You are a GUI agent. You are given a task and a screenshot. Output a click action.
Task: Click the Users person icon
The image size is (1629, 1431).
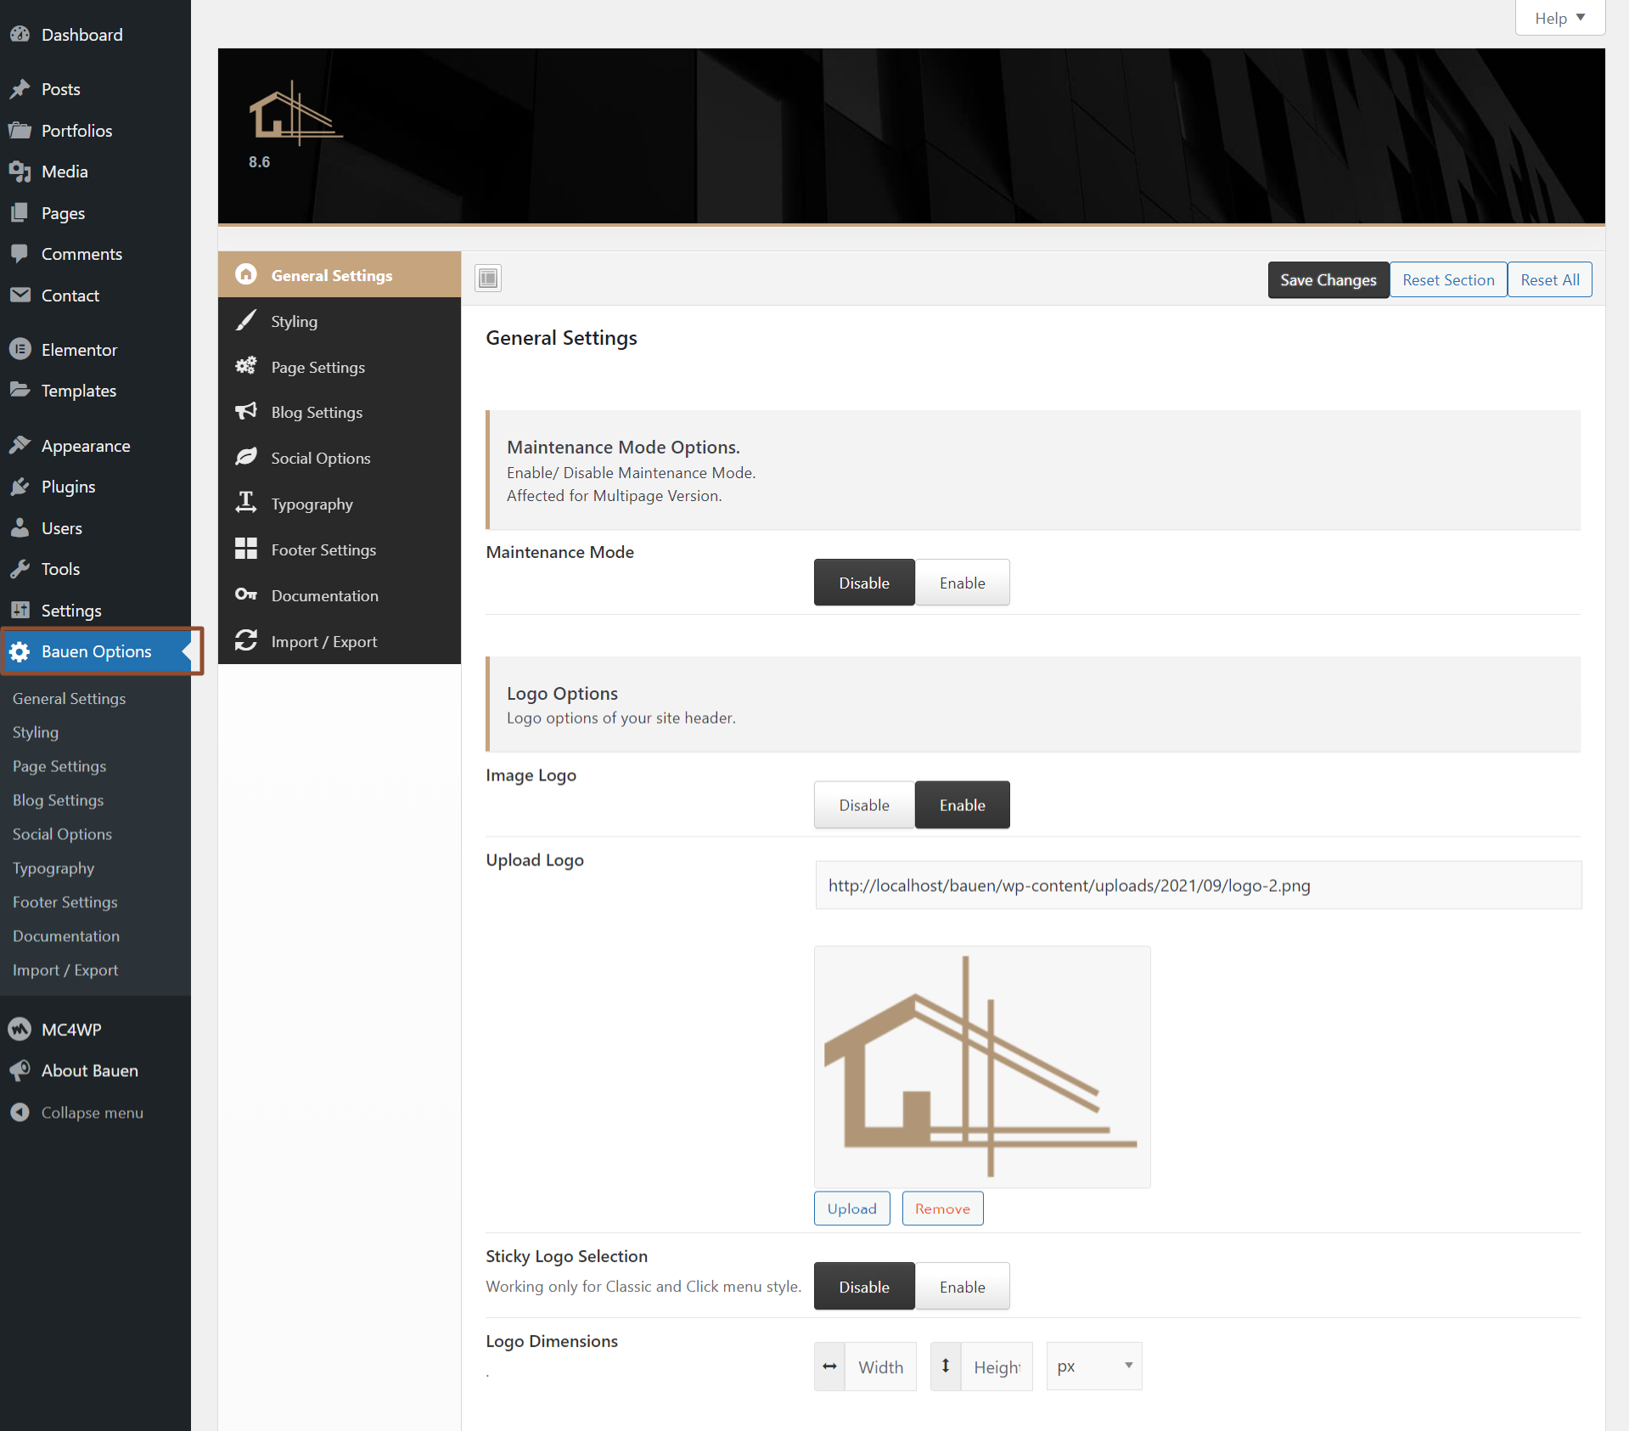tap(20, 527)
